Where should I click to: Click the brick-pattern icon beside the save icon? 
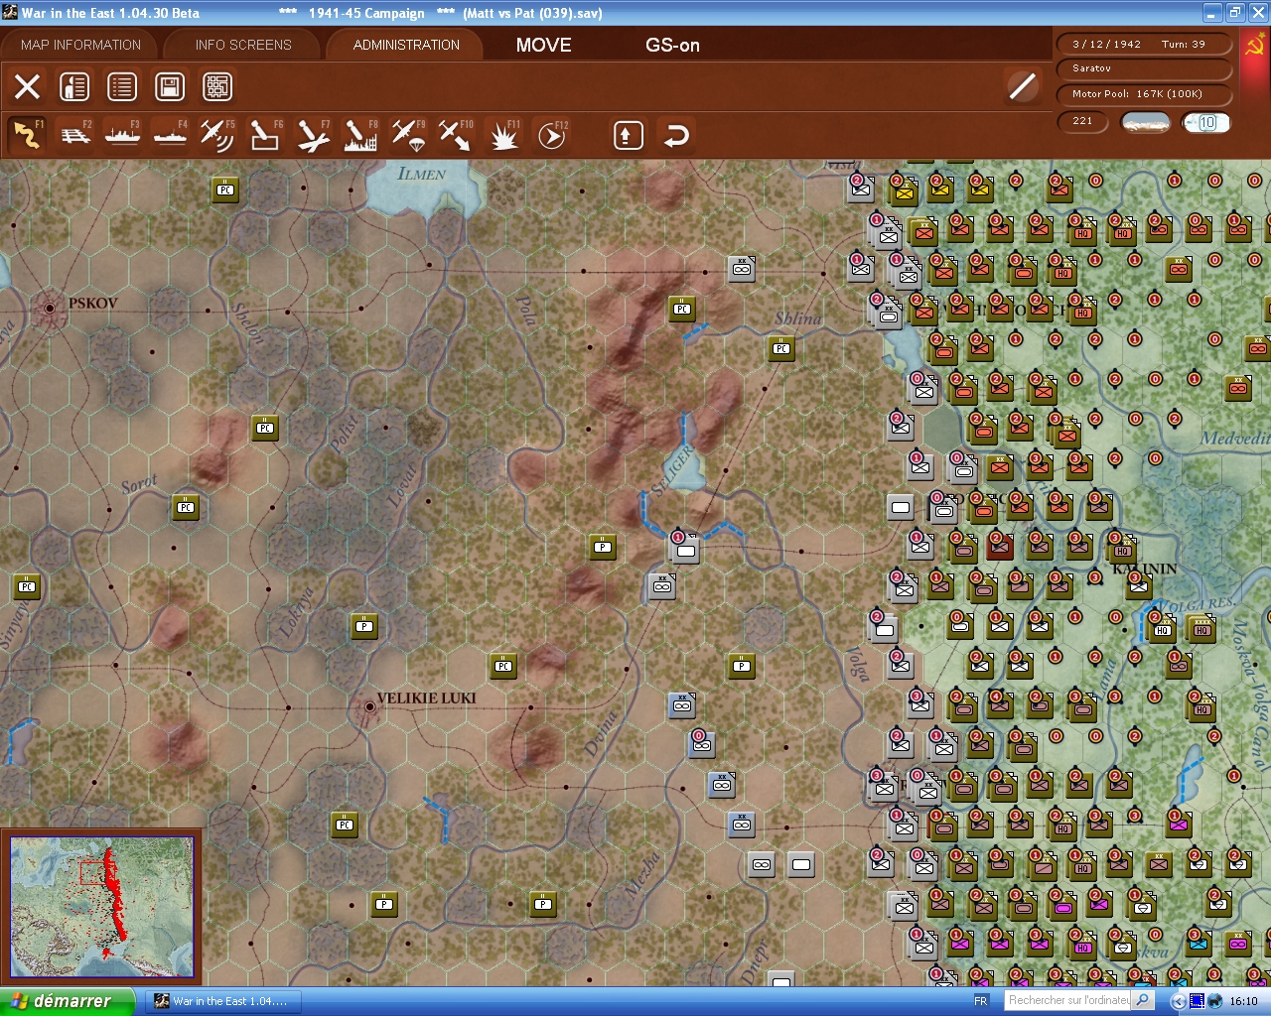217,86
